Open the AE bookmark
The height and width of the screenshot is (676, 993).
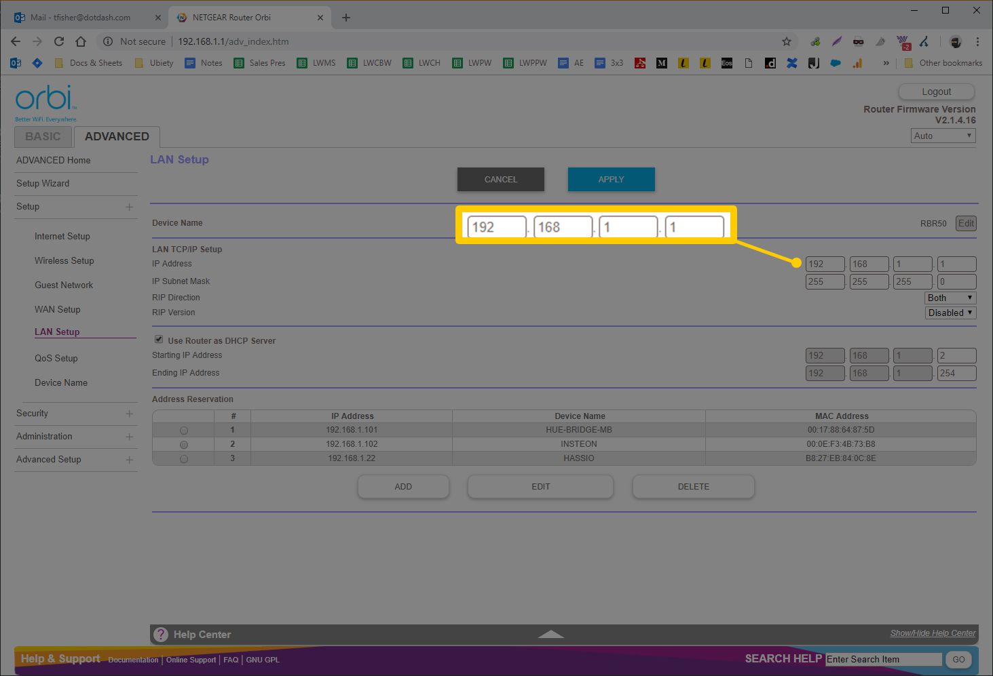pos(571,63)
